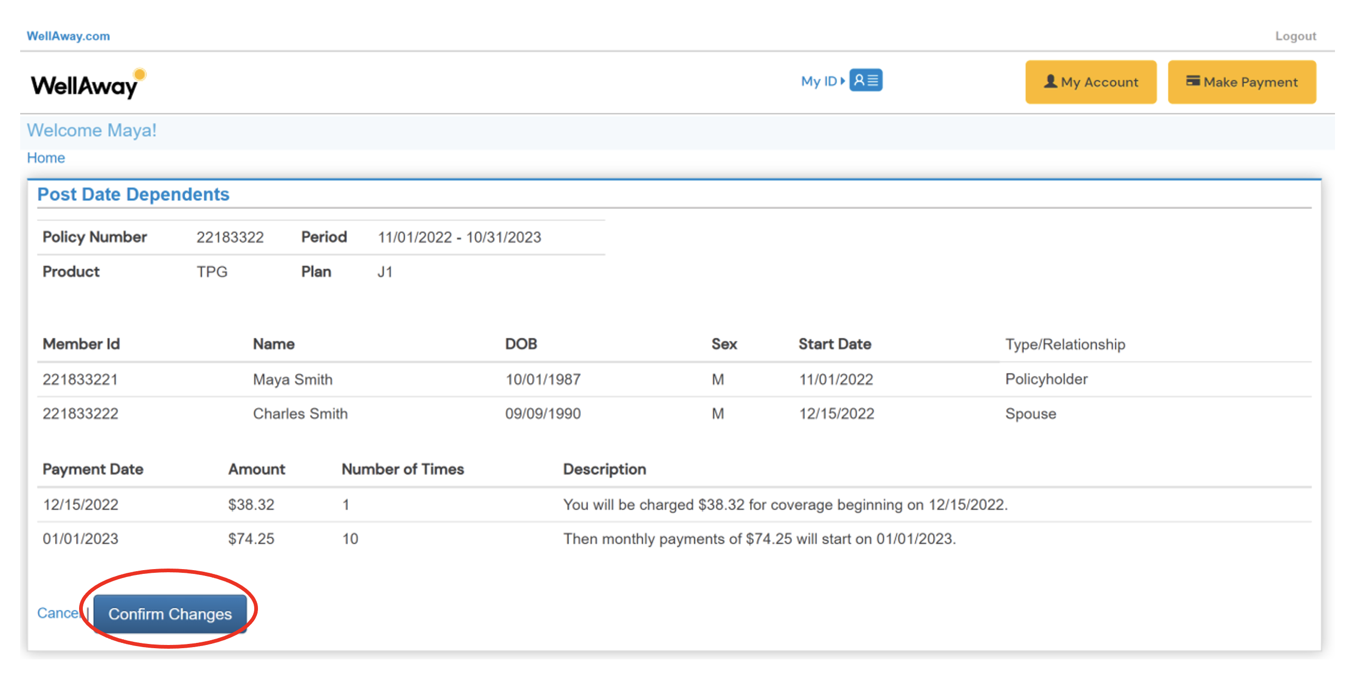Select payment date 01/01/2023
Viewport: 1361px width, 688px height.
click(80, 539)
